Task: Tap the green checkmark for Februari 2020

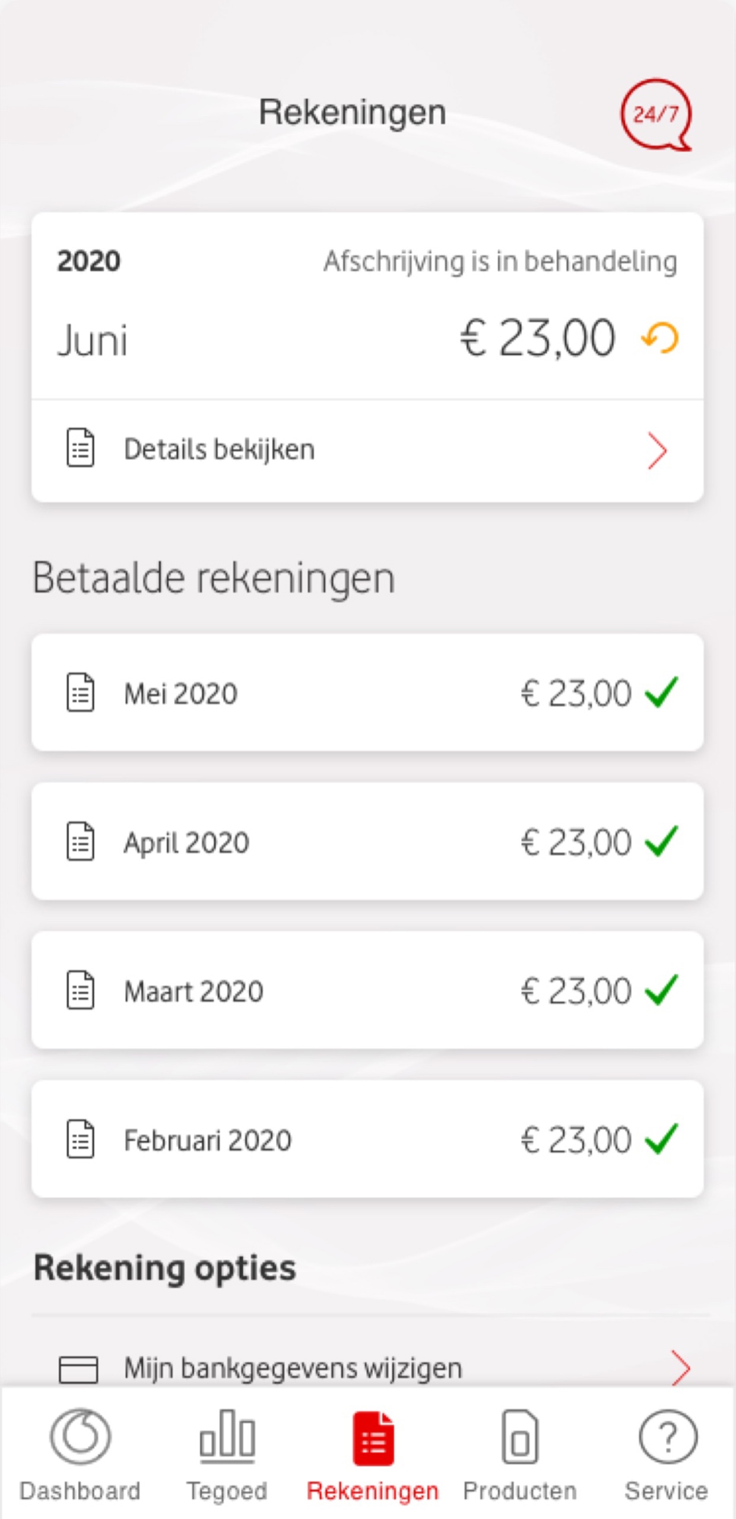Action: tap(661, 1138)
